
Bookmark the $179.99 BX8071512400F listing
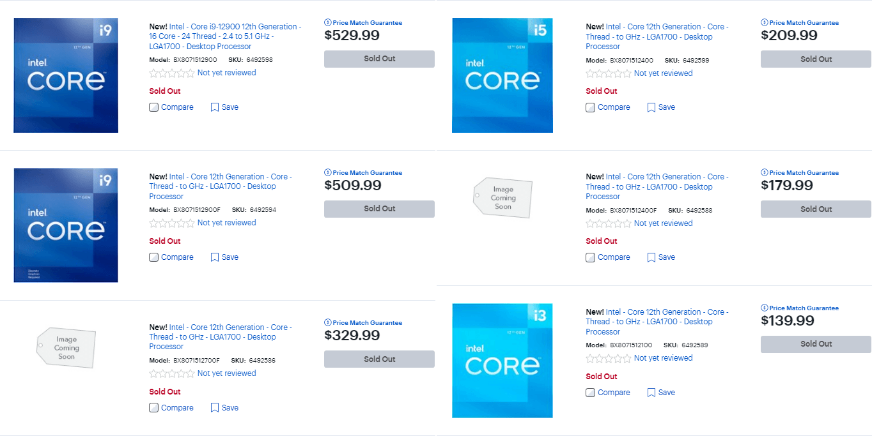(x=651, y=257)
